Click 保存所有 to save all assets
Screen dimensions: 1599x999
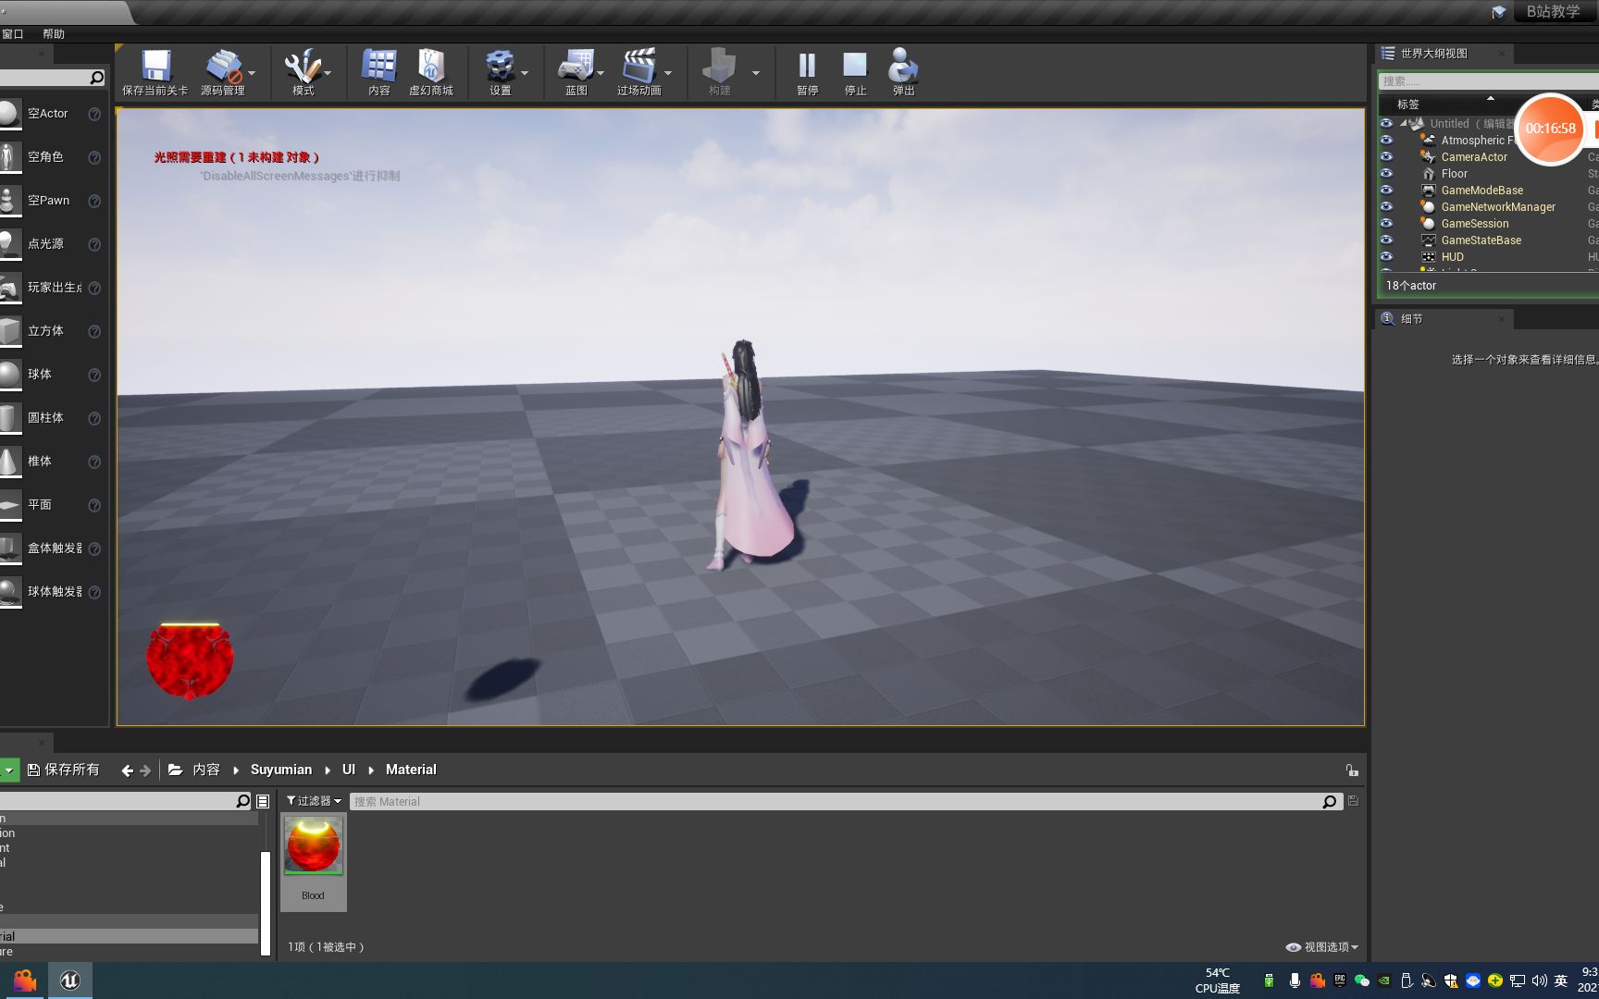point(65,769)
